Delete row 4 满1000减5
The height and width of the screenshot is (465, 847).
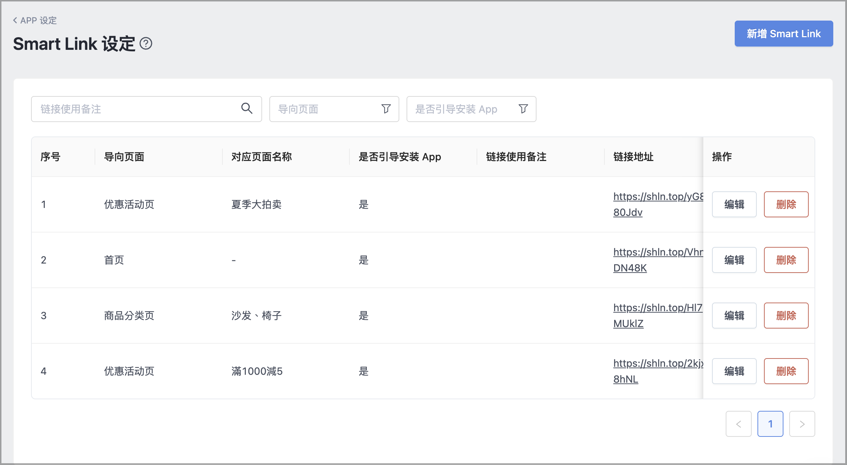tap(786, 371)
